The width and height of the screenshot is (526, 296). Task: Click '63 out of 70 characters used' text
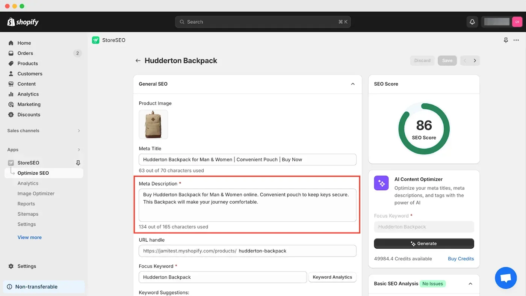tap(171, 171)
